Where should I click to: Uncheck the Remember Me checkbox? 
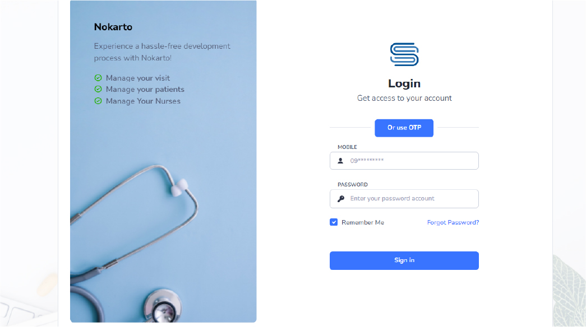click(x=334, y=222)
